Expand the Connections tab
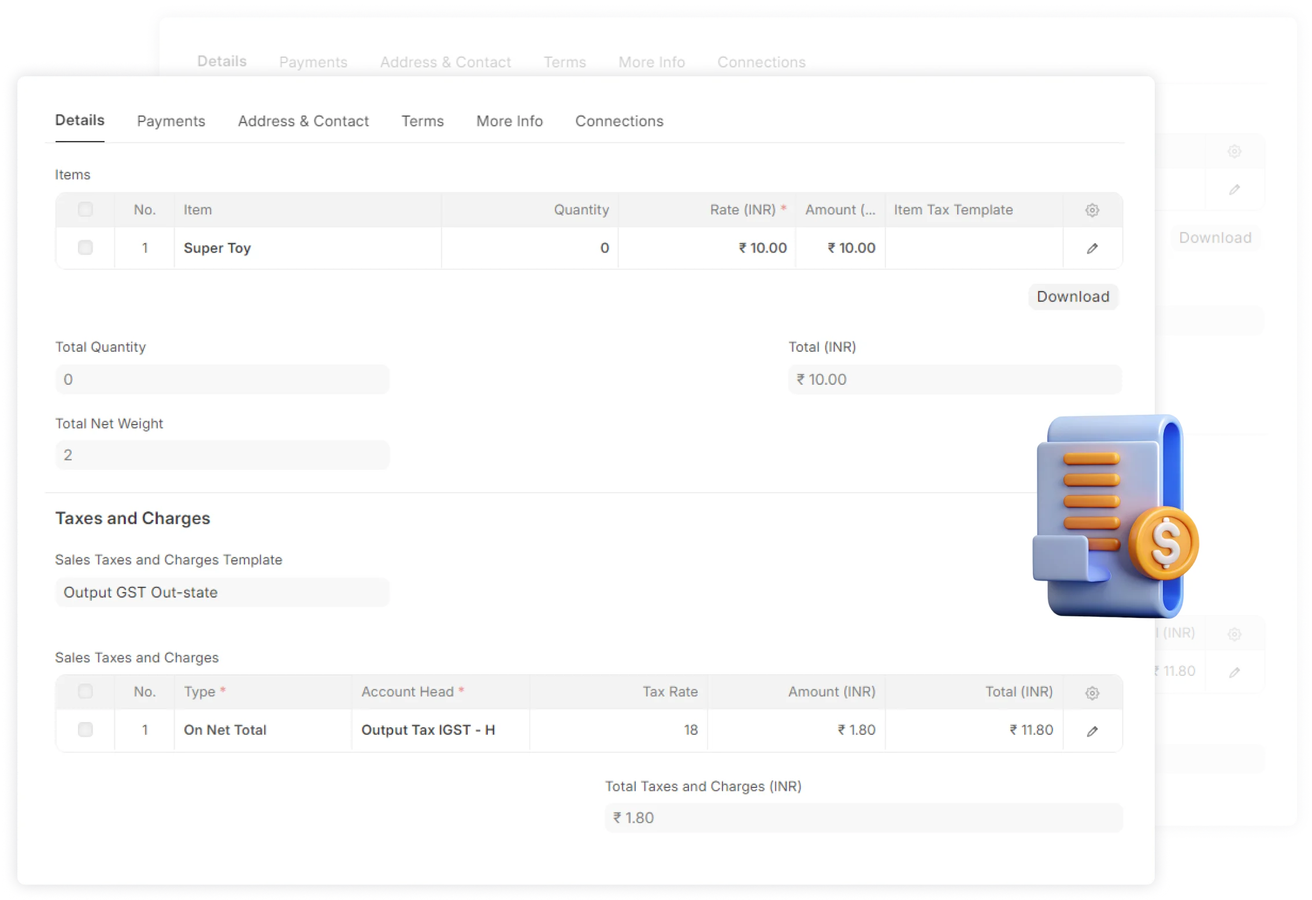 coord(619,121)
